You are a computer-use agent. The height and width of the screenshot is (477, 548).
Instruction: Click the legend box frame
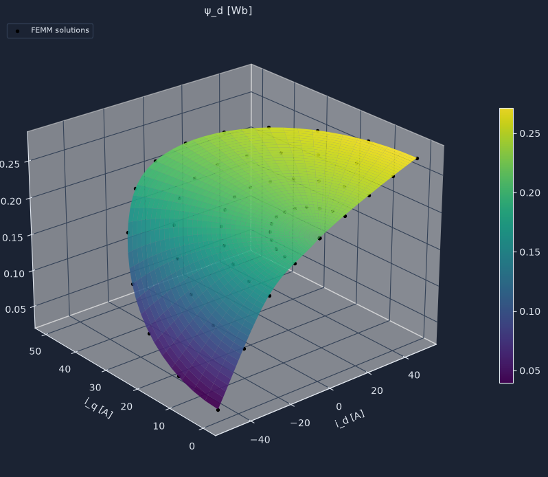click(x=50, y=31)
